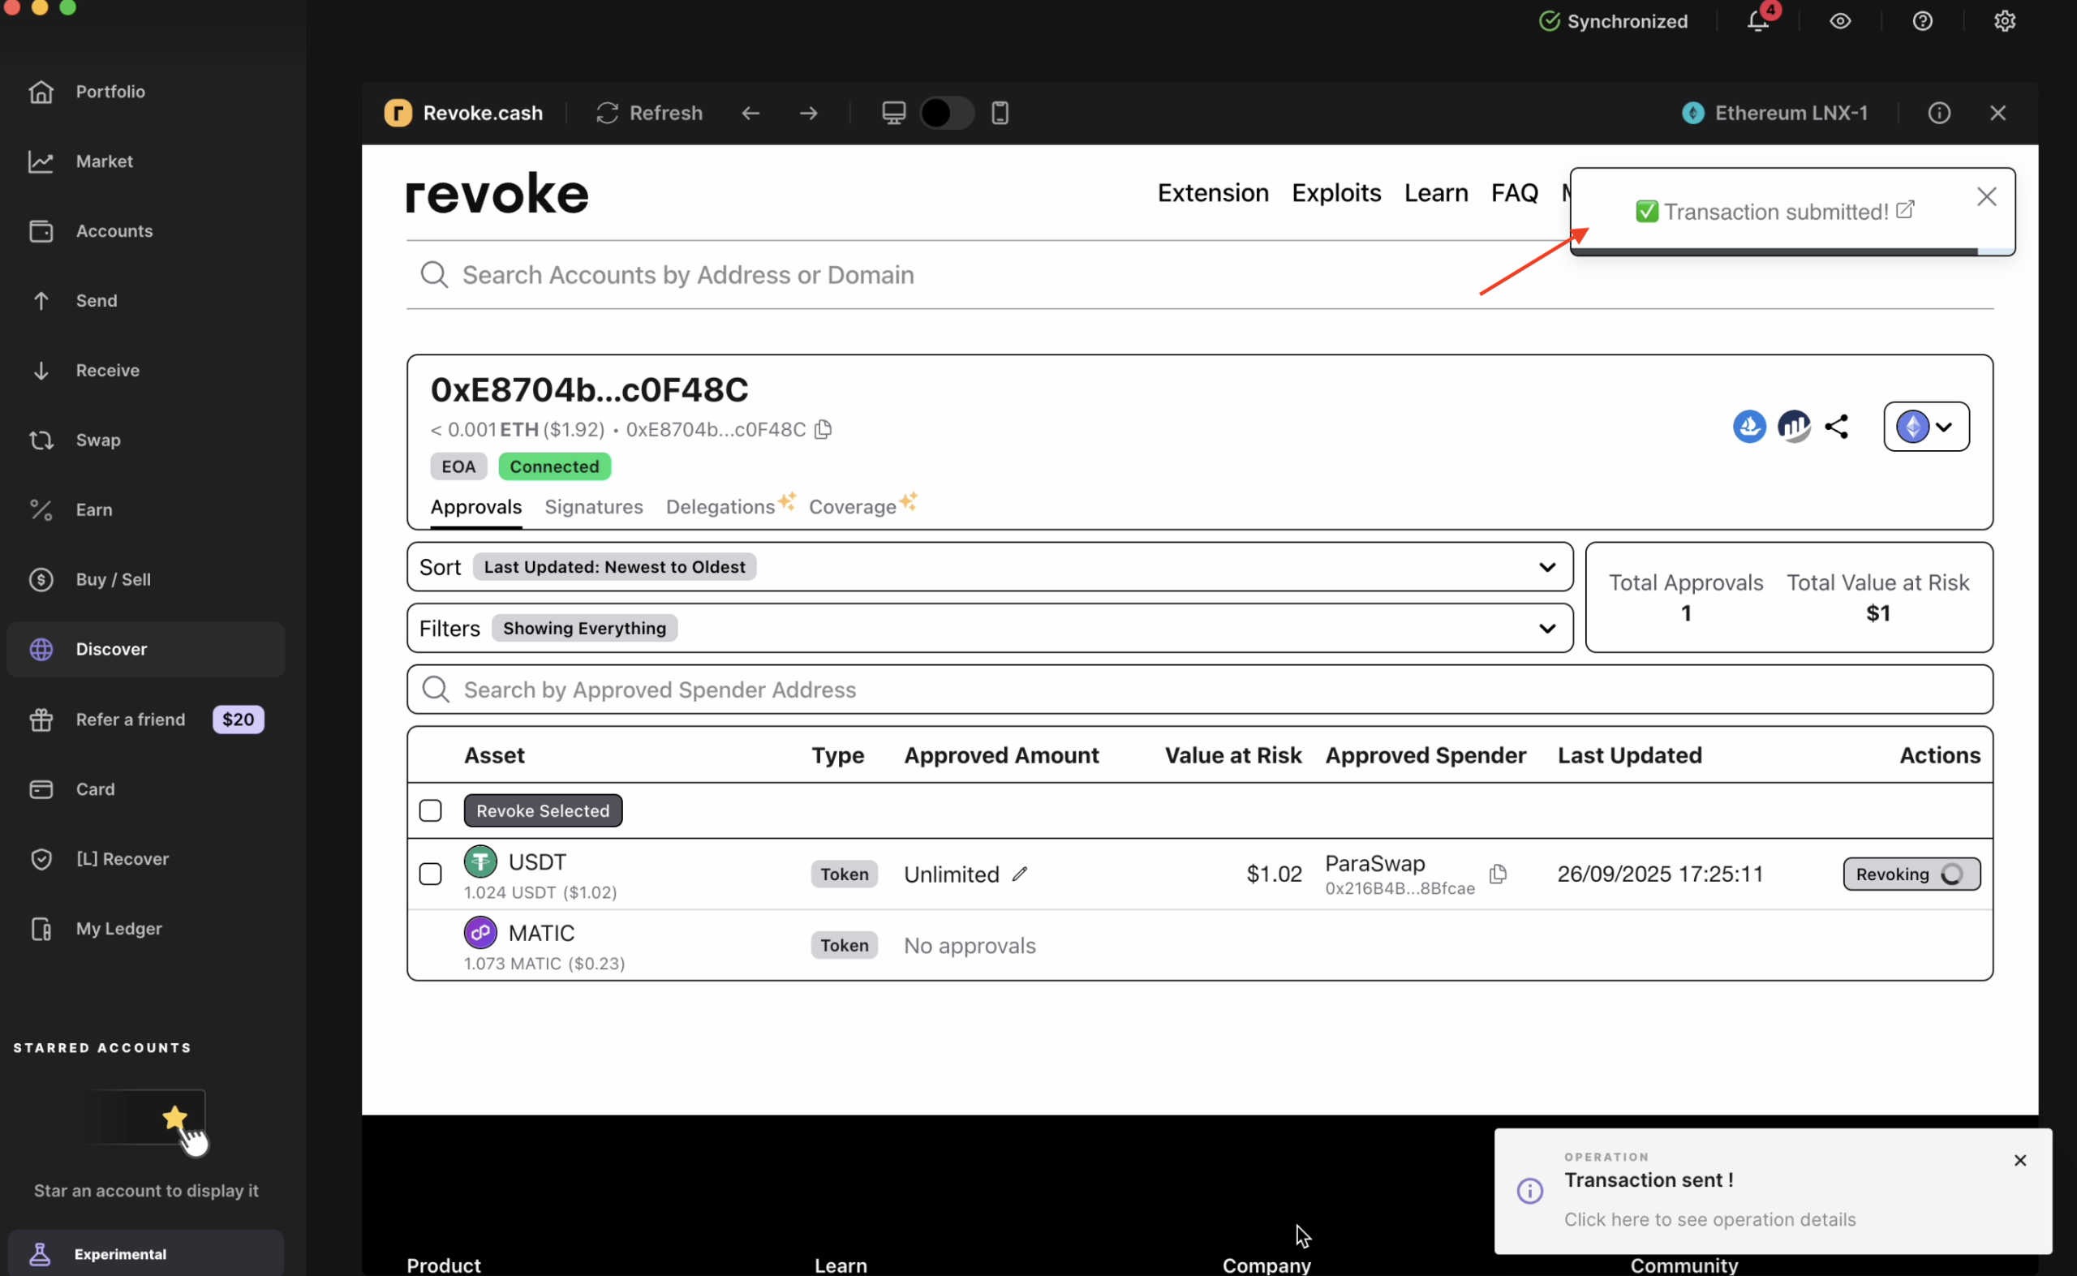Click the Refresh button

(649, 112)
